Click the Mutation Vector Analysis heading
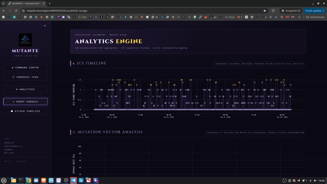 tap(110, 132)
